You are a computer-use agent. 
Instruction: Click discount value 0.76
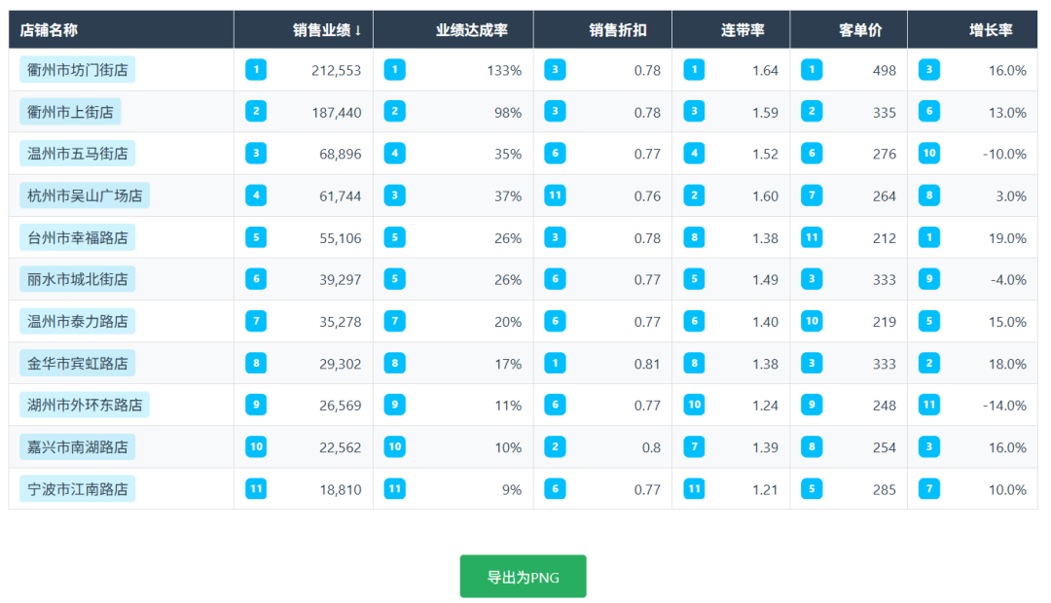click(x=647, y=196)
